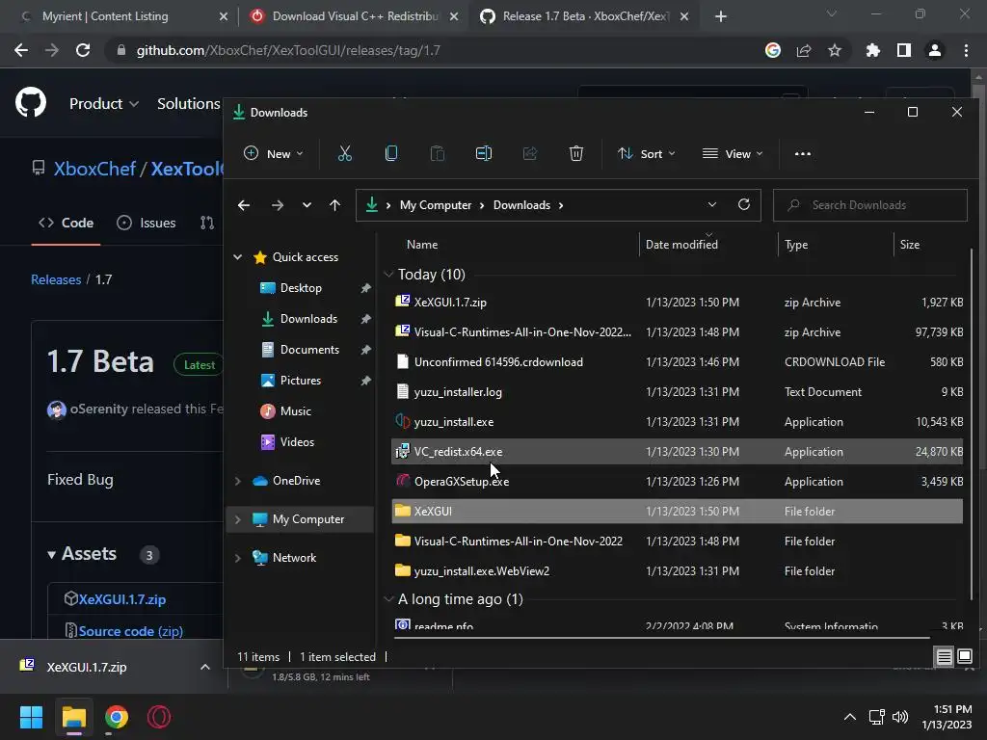Click the Search Downloads field

click(870, 205)
